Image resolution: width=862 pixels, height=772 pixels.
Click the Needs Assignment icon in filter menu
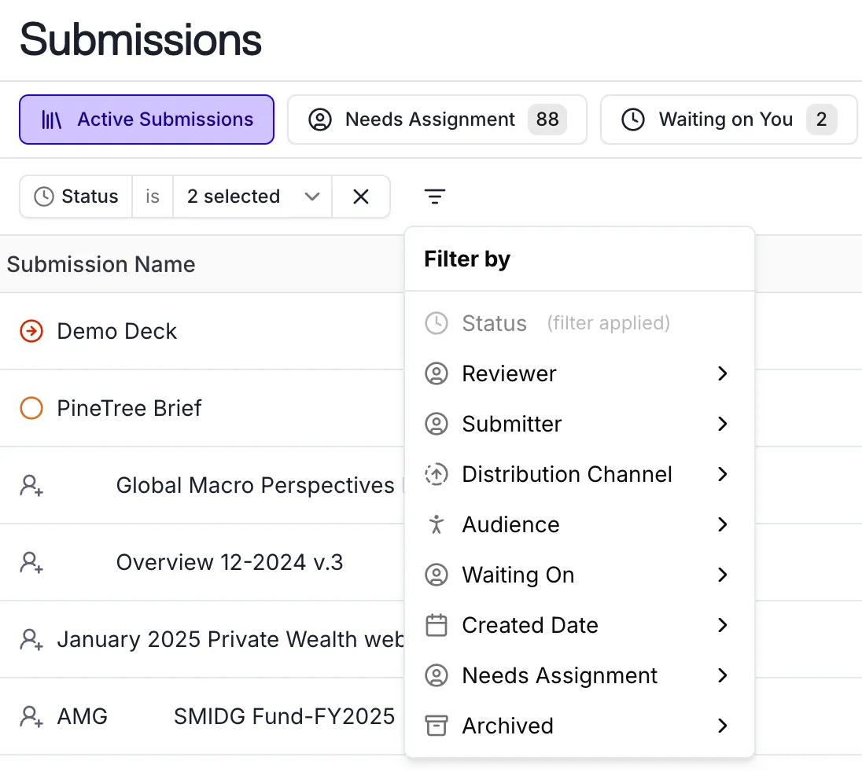tap(437, 675)
